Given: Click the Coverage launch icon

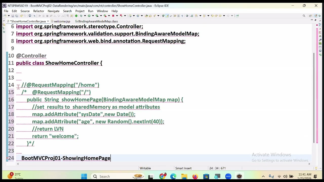Looking at the screenshot, I should pyautogui.click(x=97, y=16).
